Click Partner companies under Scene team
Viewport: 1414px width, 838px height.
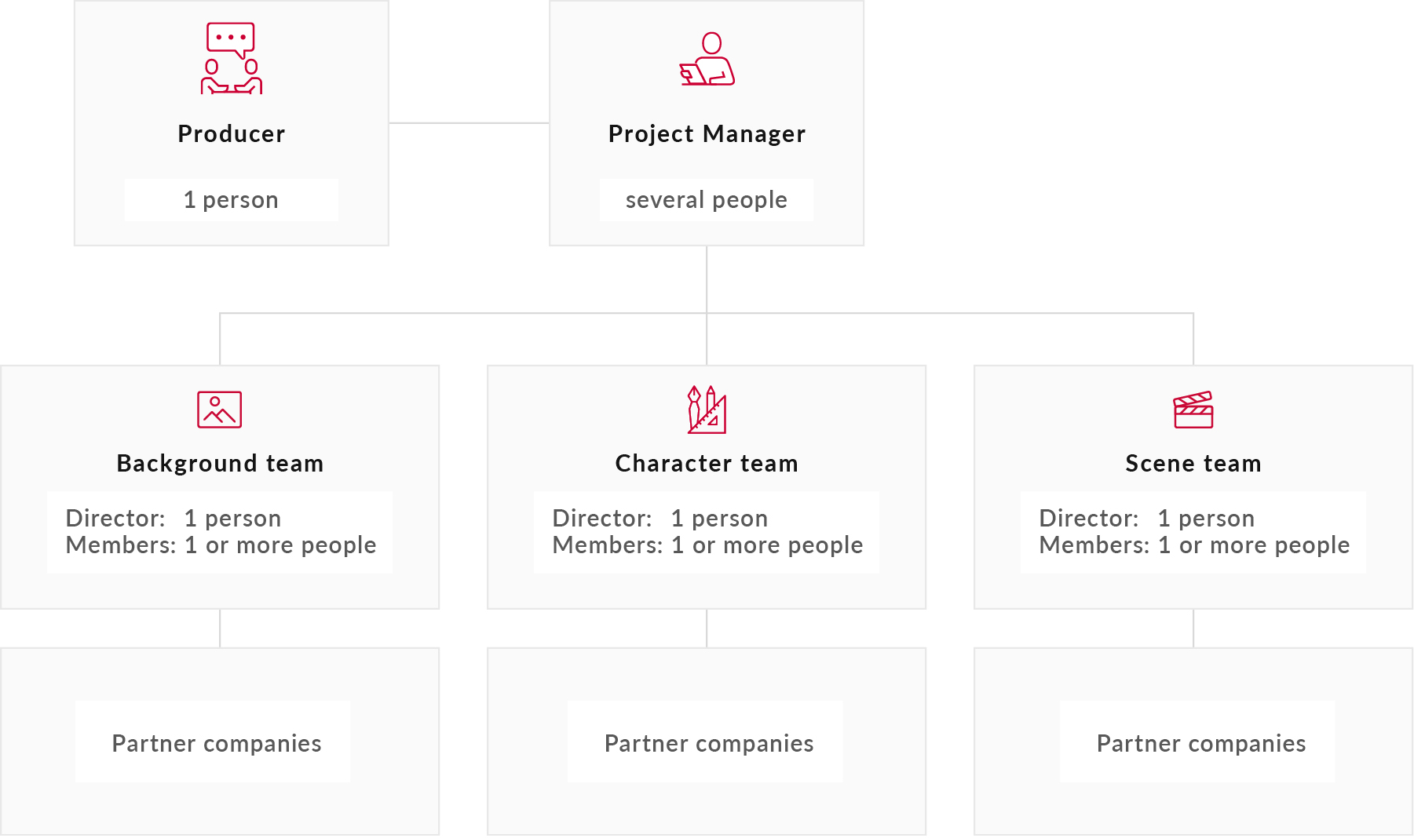1201,743
